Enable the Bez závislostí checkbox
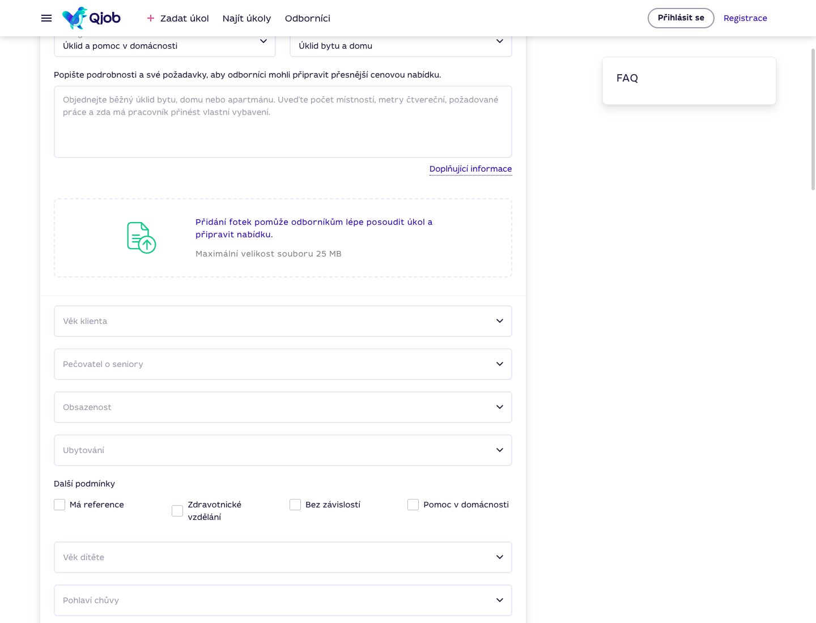This screenshot has height=623, width=816. click(295, 505)
